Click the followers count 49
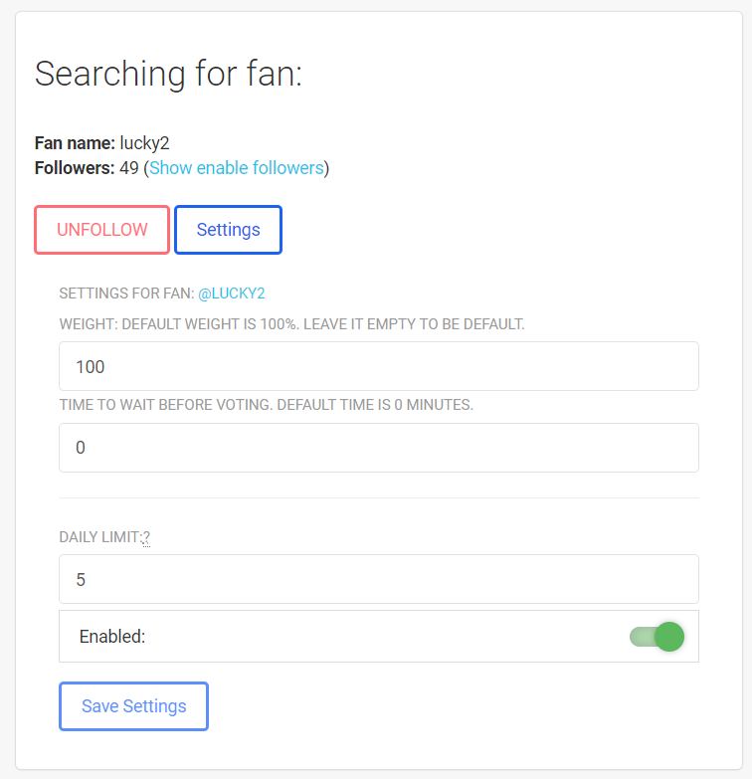752x779 pixels. (x=129, y=168)
